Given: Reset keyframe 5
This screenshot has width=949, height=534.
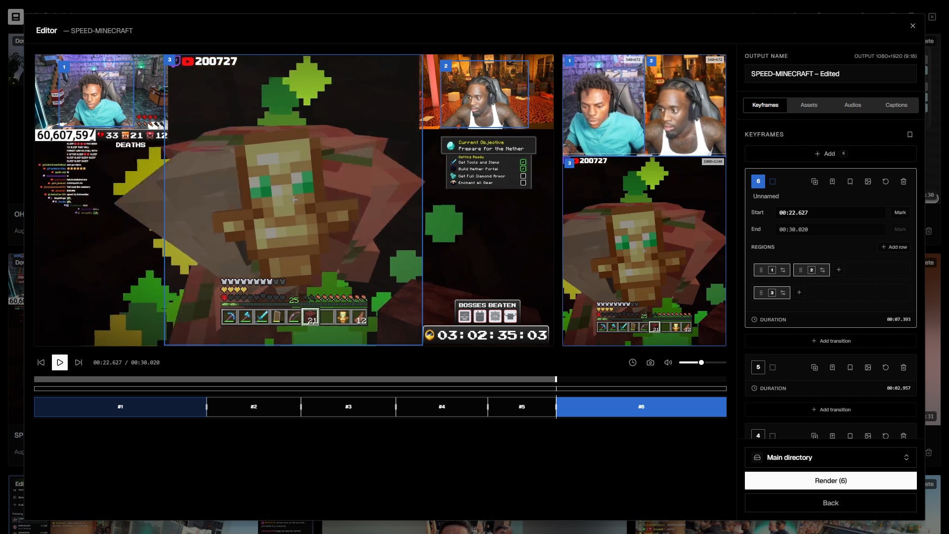Looking at the screenshot, I should coord(885,367).
